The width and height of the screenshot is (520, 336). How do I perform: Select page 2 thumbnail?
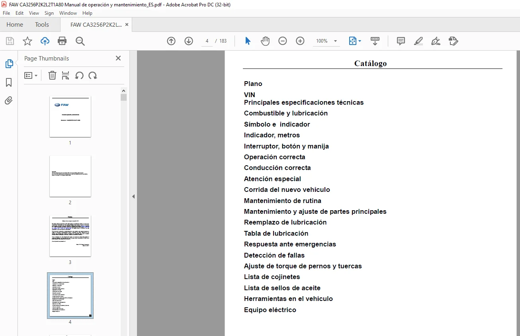click(70, 176)
